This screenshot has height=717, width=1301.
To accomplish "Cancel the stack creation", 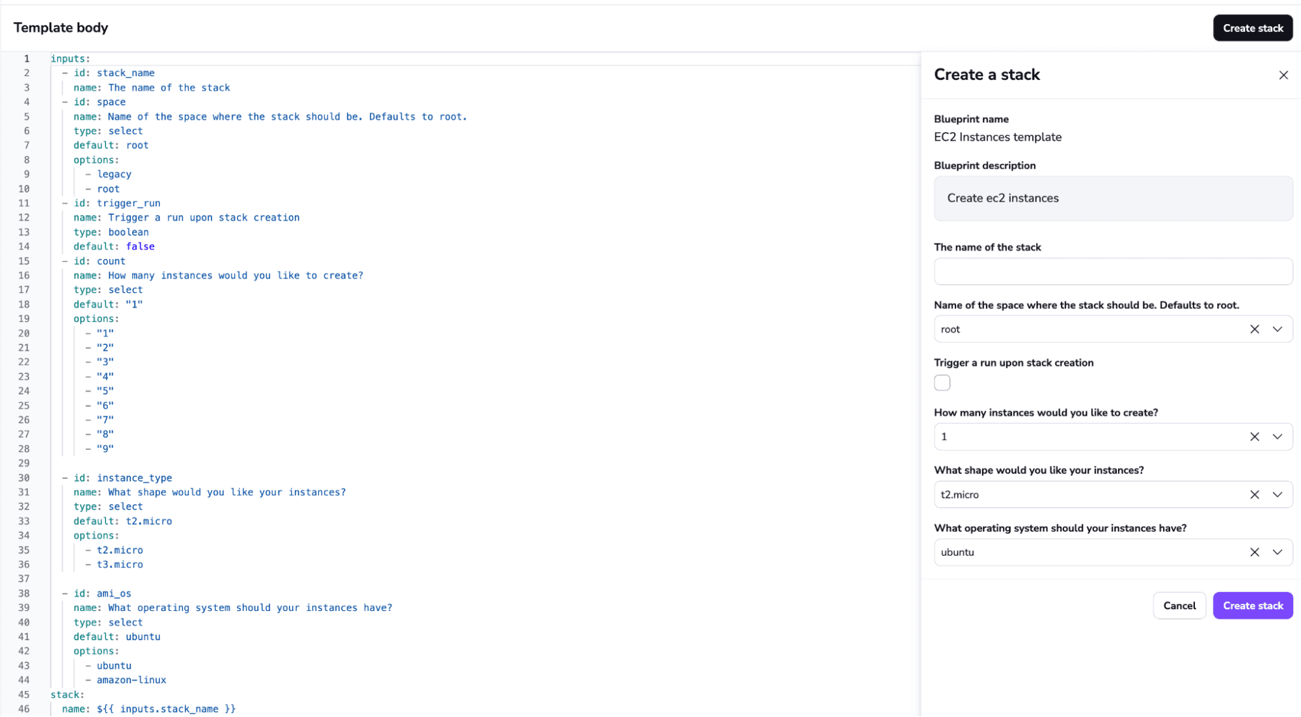I will pos(1179,606).
